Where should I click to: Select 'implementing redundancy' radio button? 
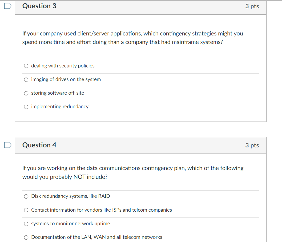click(x=26, y=107)
